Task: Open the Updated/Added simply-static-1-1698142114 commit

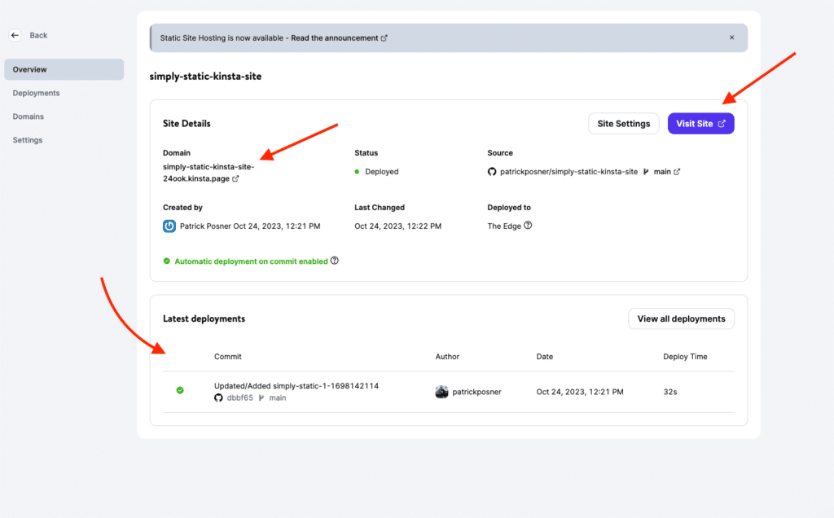Action: (296, 386)
